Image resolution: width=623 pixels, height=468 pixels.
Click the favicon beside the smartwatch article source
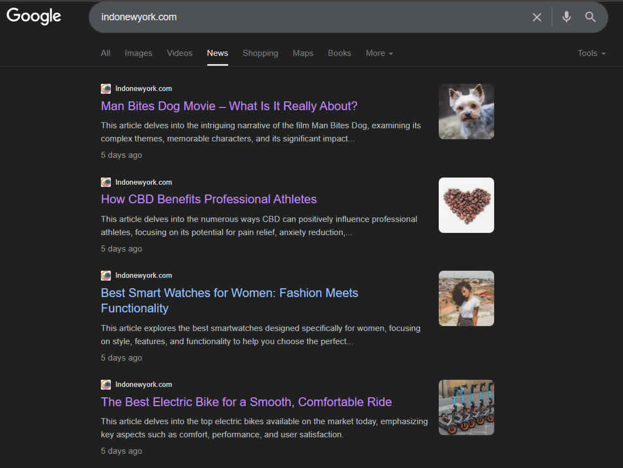pyautogui.click(x=105, y=275)
